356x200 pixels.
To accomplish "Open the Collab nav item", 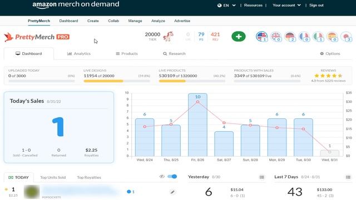I will tap(113, 21).
